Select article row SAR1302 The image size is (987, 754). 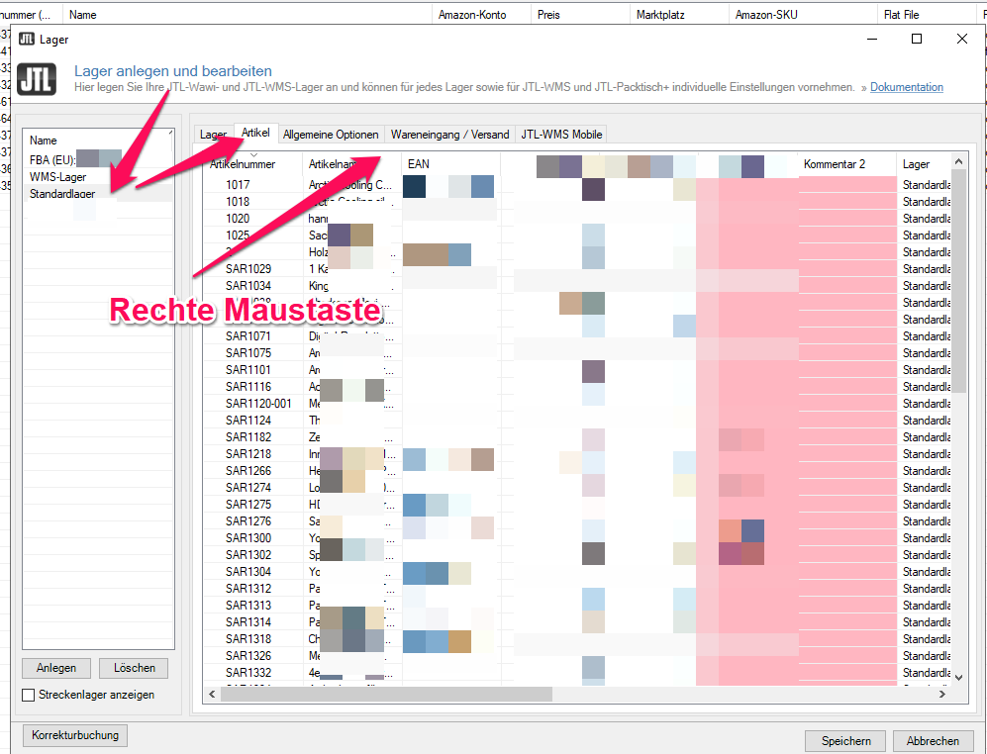[x=576, y=555]
